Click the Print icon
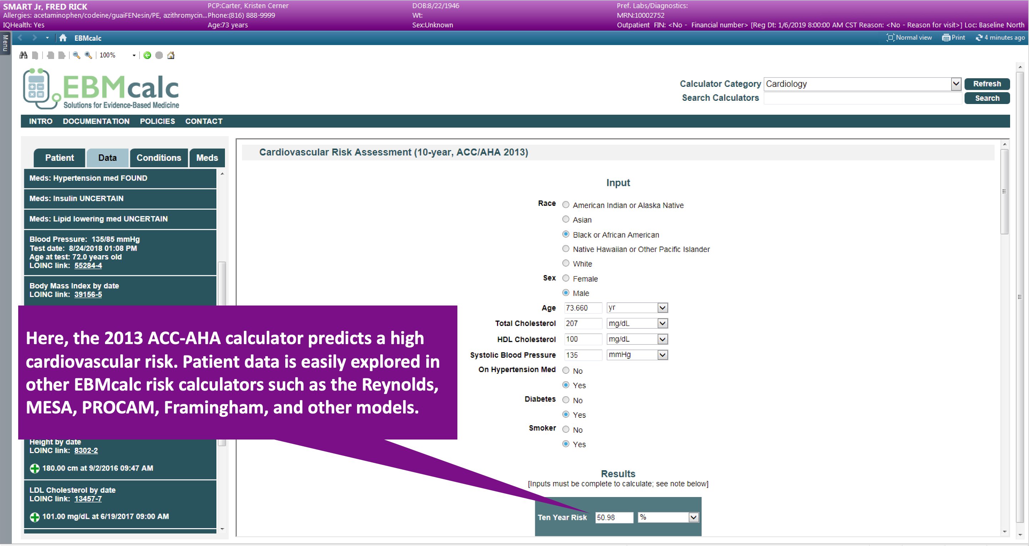Screen dimensions: 1029x546 (946, 38)
